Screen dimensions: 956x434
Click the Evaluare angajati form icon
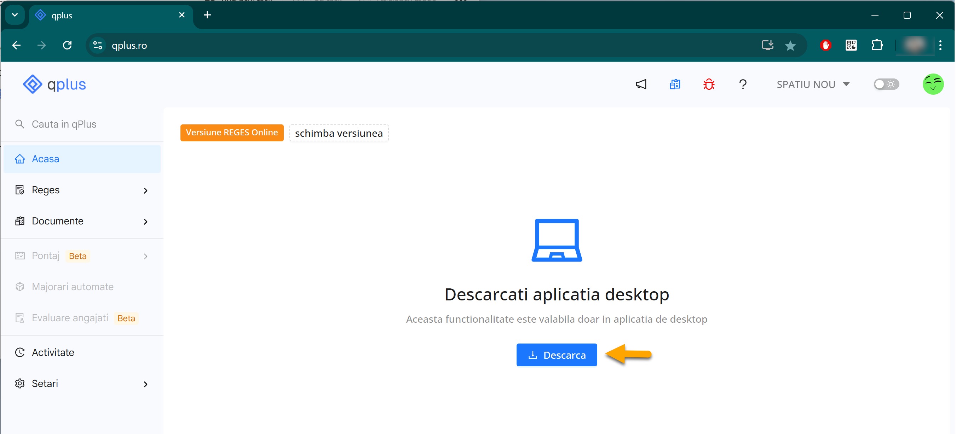point(20,318)
